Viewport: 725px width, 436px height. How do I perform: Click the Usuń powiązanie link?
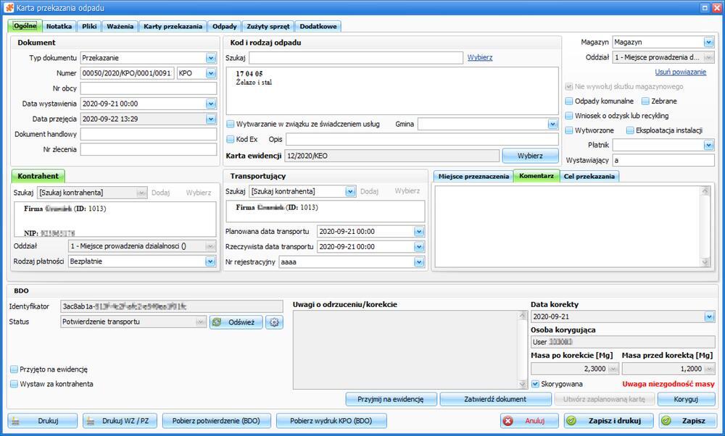pyautogui.click(x=680, y=72)
